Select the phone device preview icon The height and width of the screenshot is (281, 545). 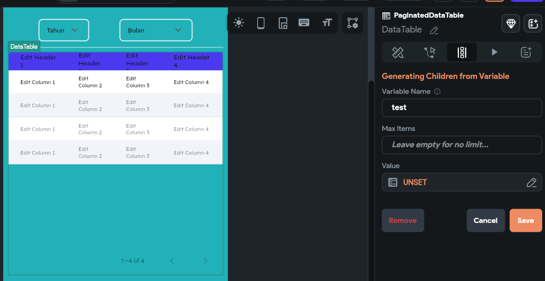pyautogui.click(x=261, y=22)
